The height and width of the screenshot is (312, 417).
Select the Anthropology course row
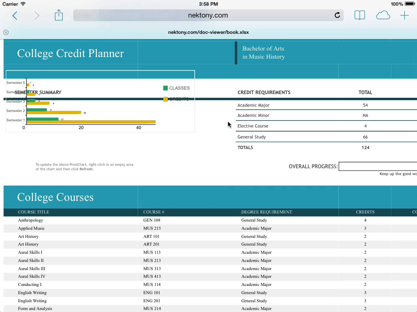[x=31, y=220]
